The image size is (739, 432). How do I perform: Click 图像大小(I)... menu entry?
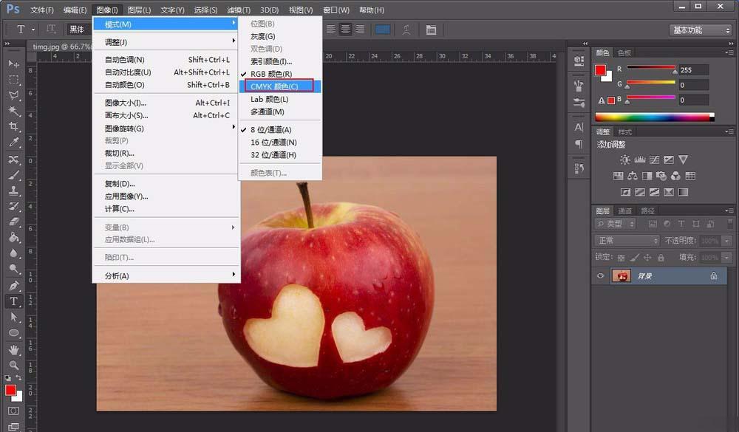[126, 103]
